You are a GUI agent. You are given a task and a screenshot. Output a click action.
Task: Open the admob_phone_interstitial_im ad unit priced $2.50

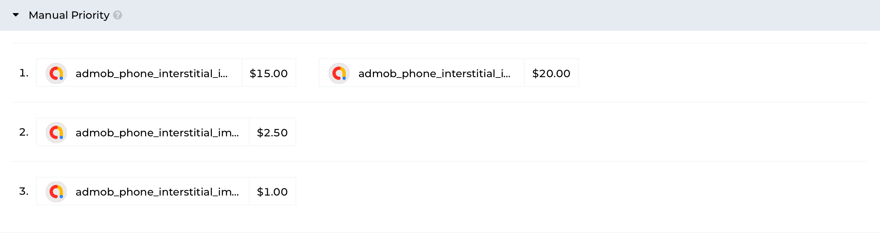point(157,133)
